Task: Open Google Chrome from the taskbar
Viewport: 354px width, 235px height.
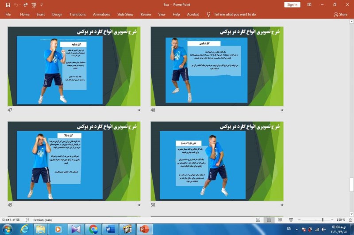Action: coord(93,229)
